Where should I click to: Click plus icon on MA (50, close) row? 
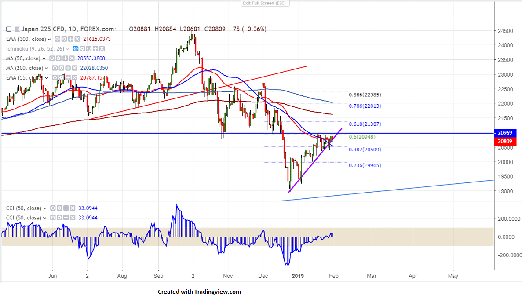65,58
